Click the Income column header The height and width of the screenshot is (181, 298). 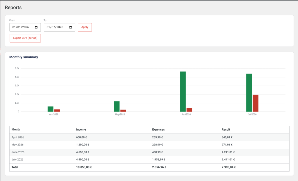tap(81, 129)
